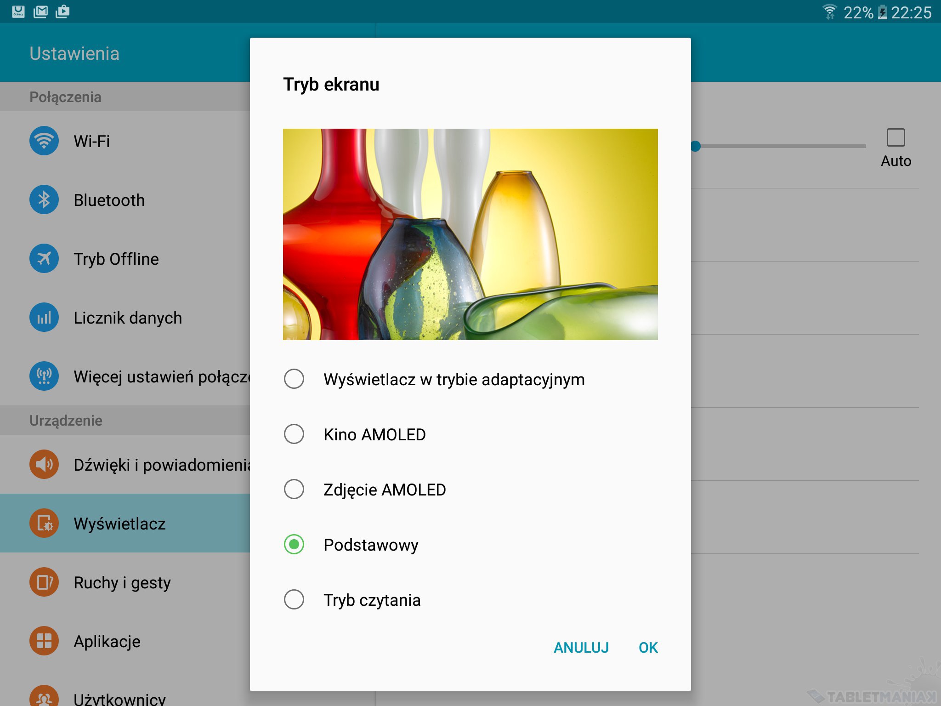Tap the Wi-Fi status bar icon
The width and height of the screenshot is (941, 706).
829,11
